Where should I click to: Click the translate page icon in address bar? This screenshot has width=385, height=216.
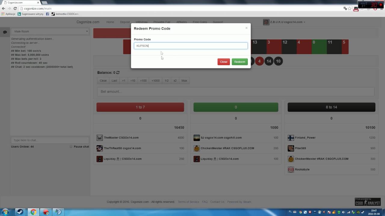[345, 8]
